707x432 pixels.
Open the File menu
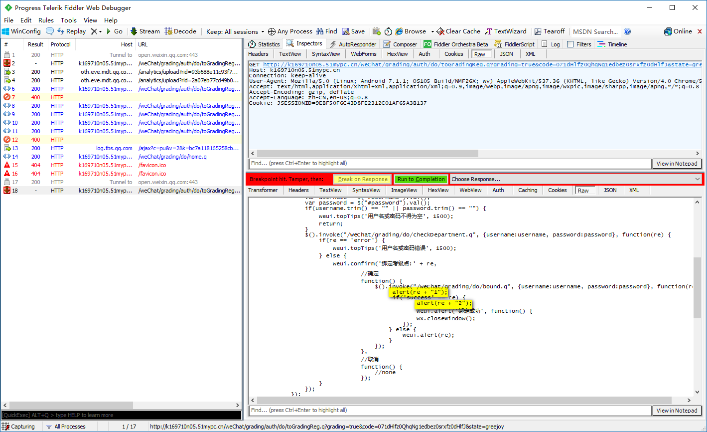[x=9, y=20]
